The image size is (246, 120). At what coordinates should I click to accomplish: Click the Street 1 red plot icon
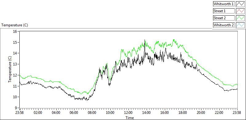coord(240,11)
